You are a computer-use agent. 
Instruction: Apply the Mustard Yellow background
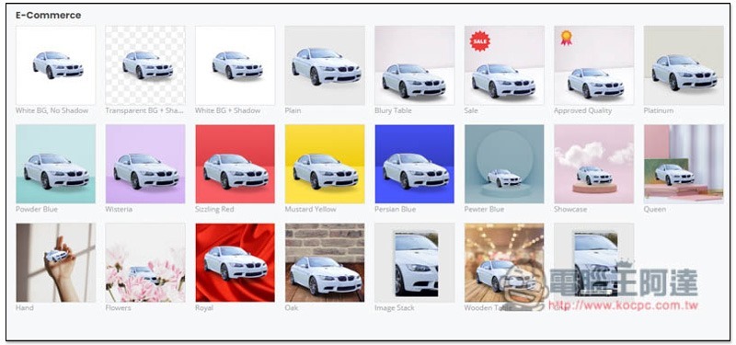(x=325, y=164)
